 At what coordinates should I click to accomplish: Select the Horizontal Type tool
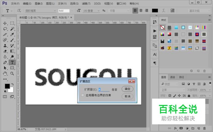pyautogui.click(x=12, y=62)
